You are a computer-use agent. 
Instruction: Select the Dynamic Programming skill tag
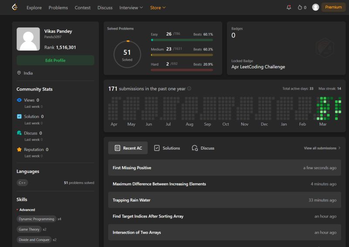coord(37,219)
